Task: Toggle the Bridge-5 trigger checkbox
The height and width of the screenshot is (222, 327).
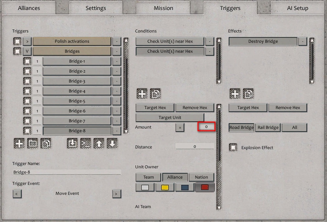Action: tap(27, 101)
